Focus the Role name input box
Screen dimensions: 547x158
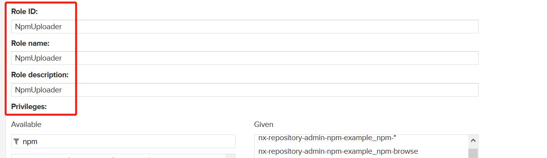(244, 58)
